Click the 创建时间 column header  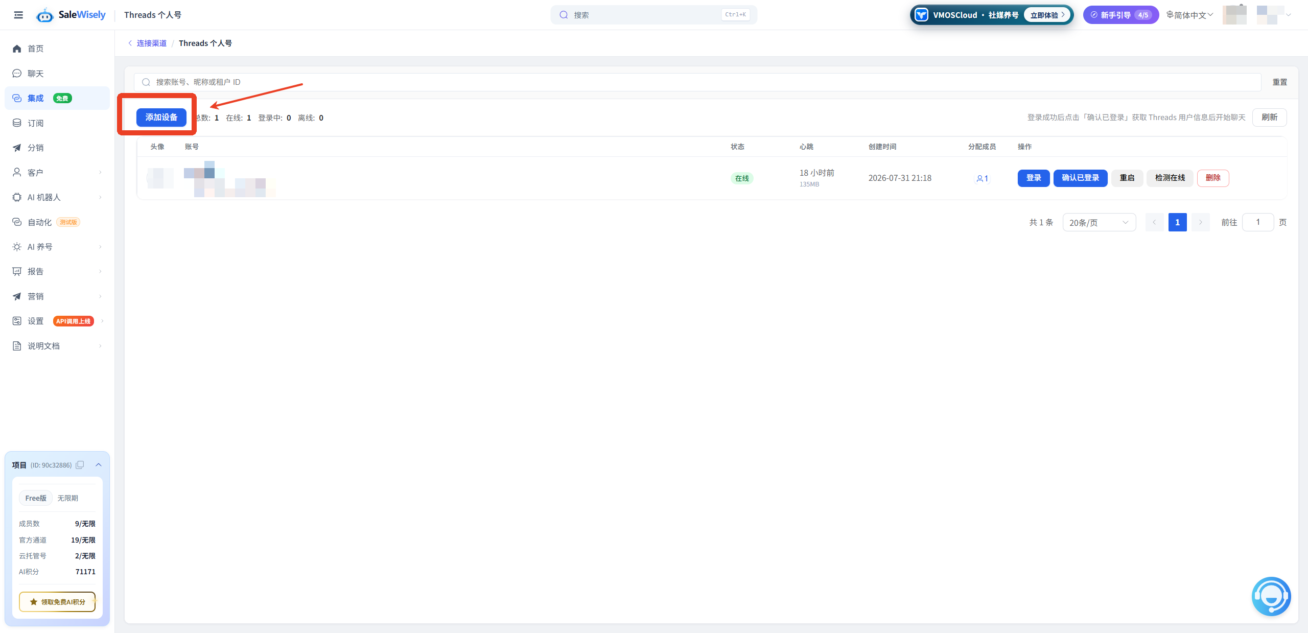[x=882, y=147]
